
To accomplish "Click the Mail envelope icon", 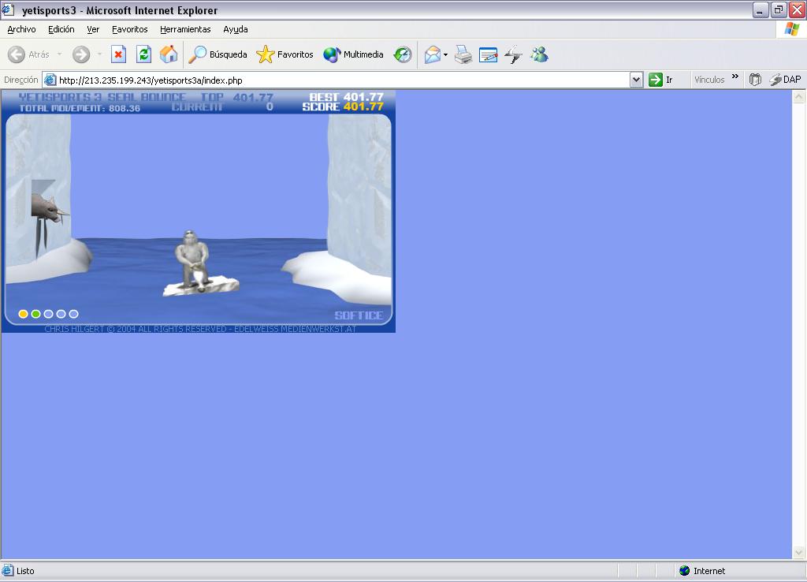I will tap(433, 54).
